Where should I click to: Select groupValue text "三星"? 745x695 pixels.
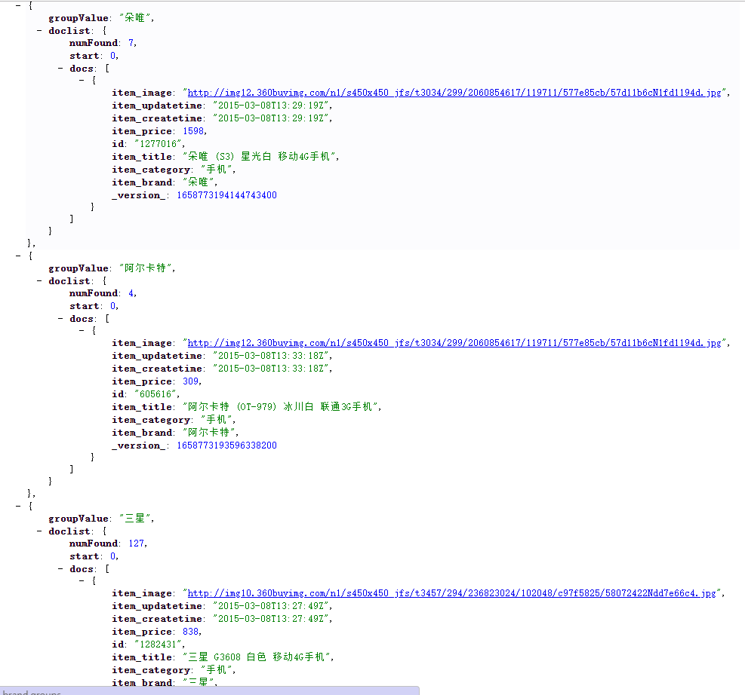135,519
